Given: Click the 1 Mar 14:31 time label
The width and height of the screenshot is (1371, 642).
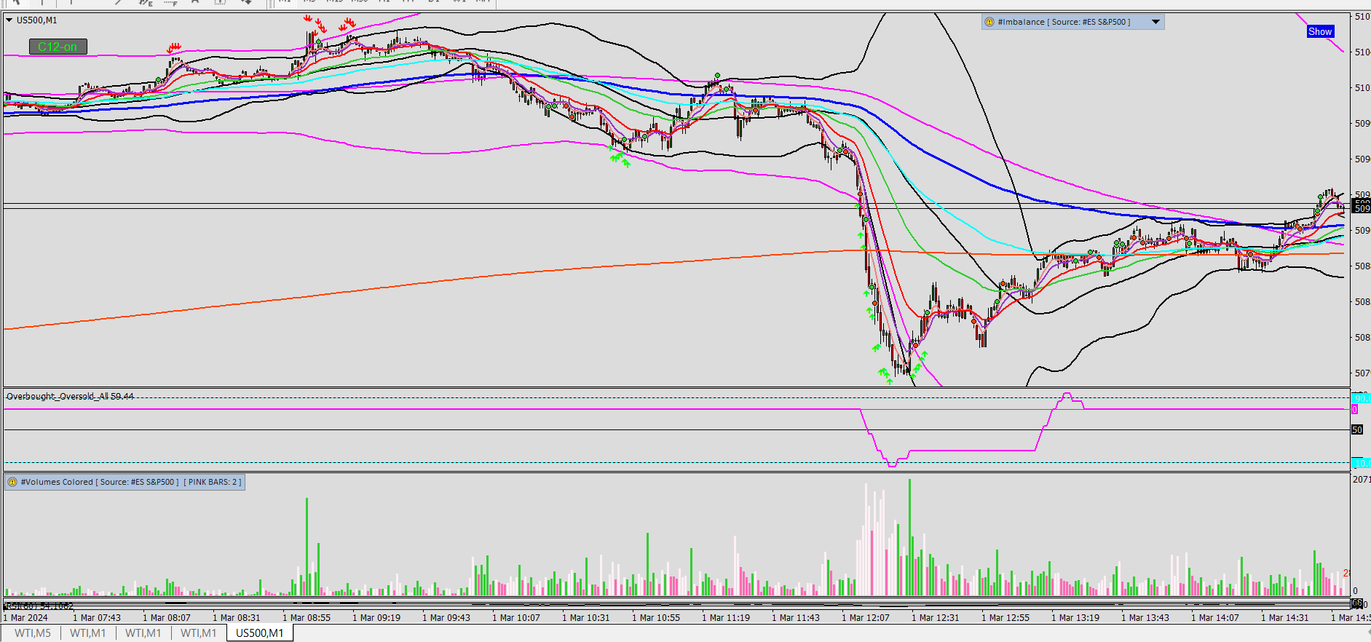Looking at the screenshot, I should click(1285, 617).
